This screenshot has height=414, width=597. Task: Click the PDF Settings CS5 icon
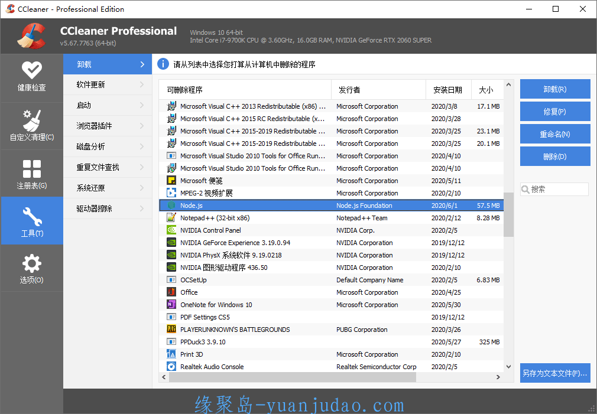point(171,317)
